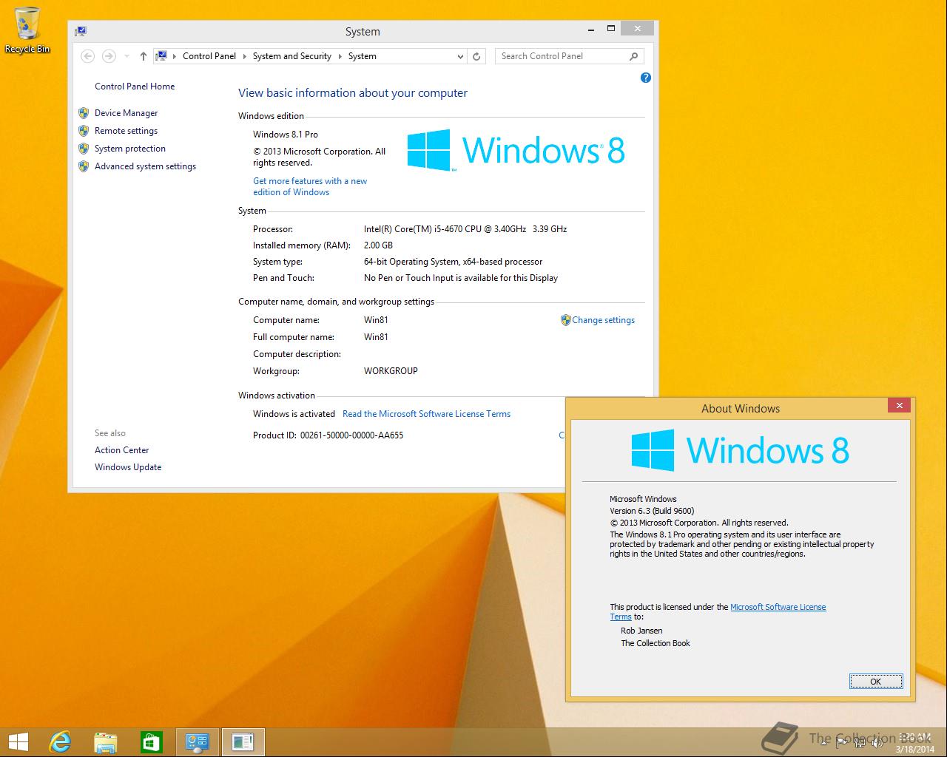The image size is (947, 757).
Task: Expand the Control Panel breadcrumb arrow
Action: pos(245,56)
